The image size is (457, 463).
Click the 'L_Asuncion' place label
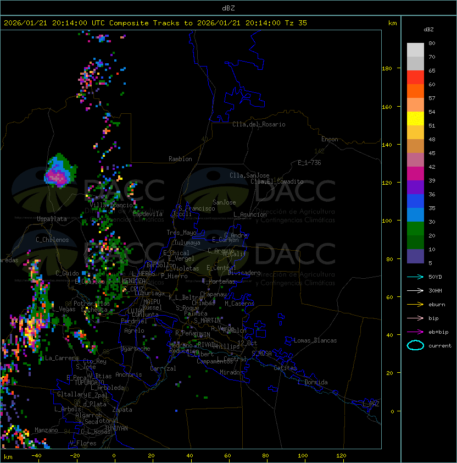coord(250,214)
